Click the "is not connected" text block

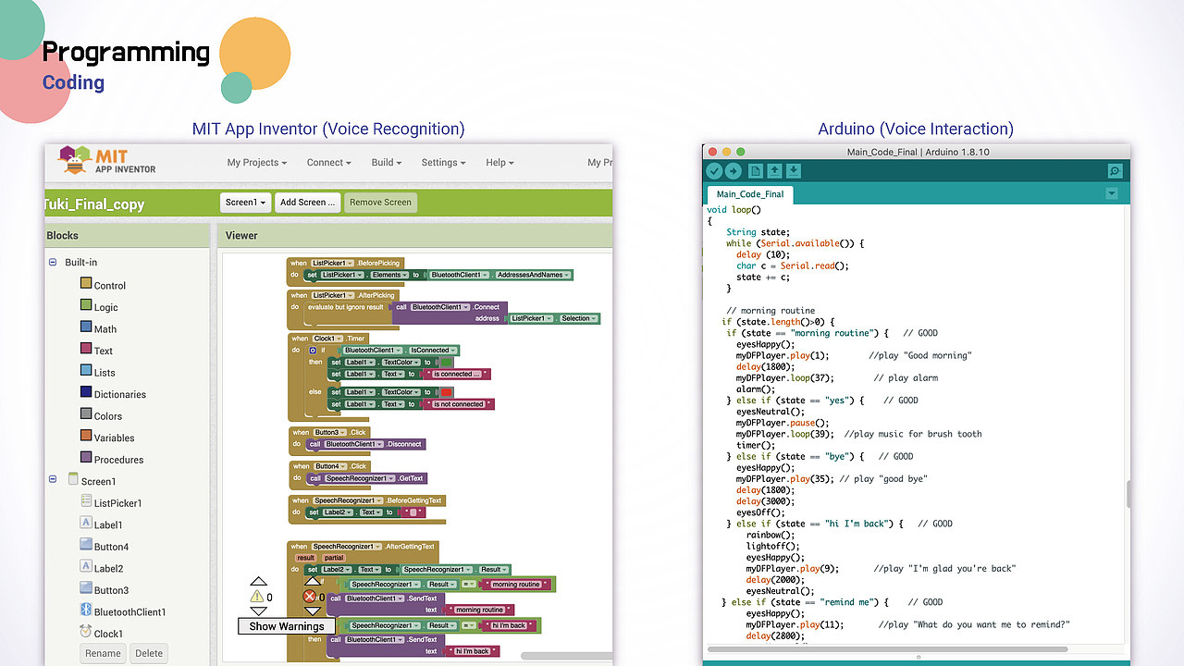click(457, 404)
